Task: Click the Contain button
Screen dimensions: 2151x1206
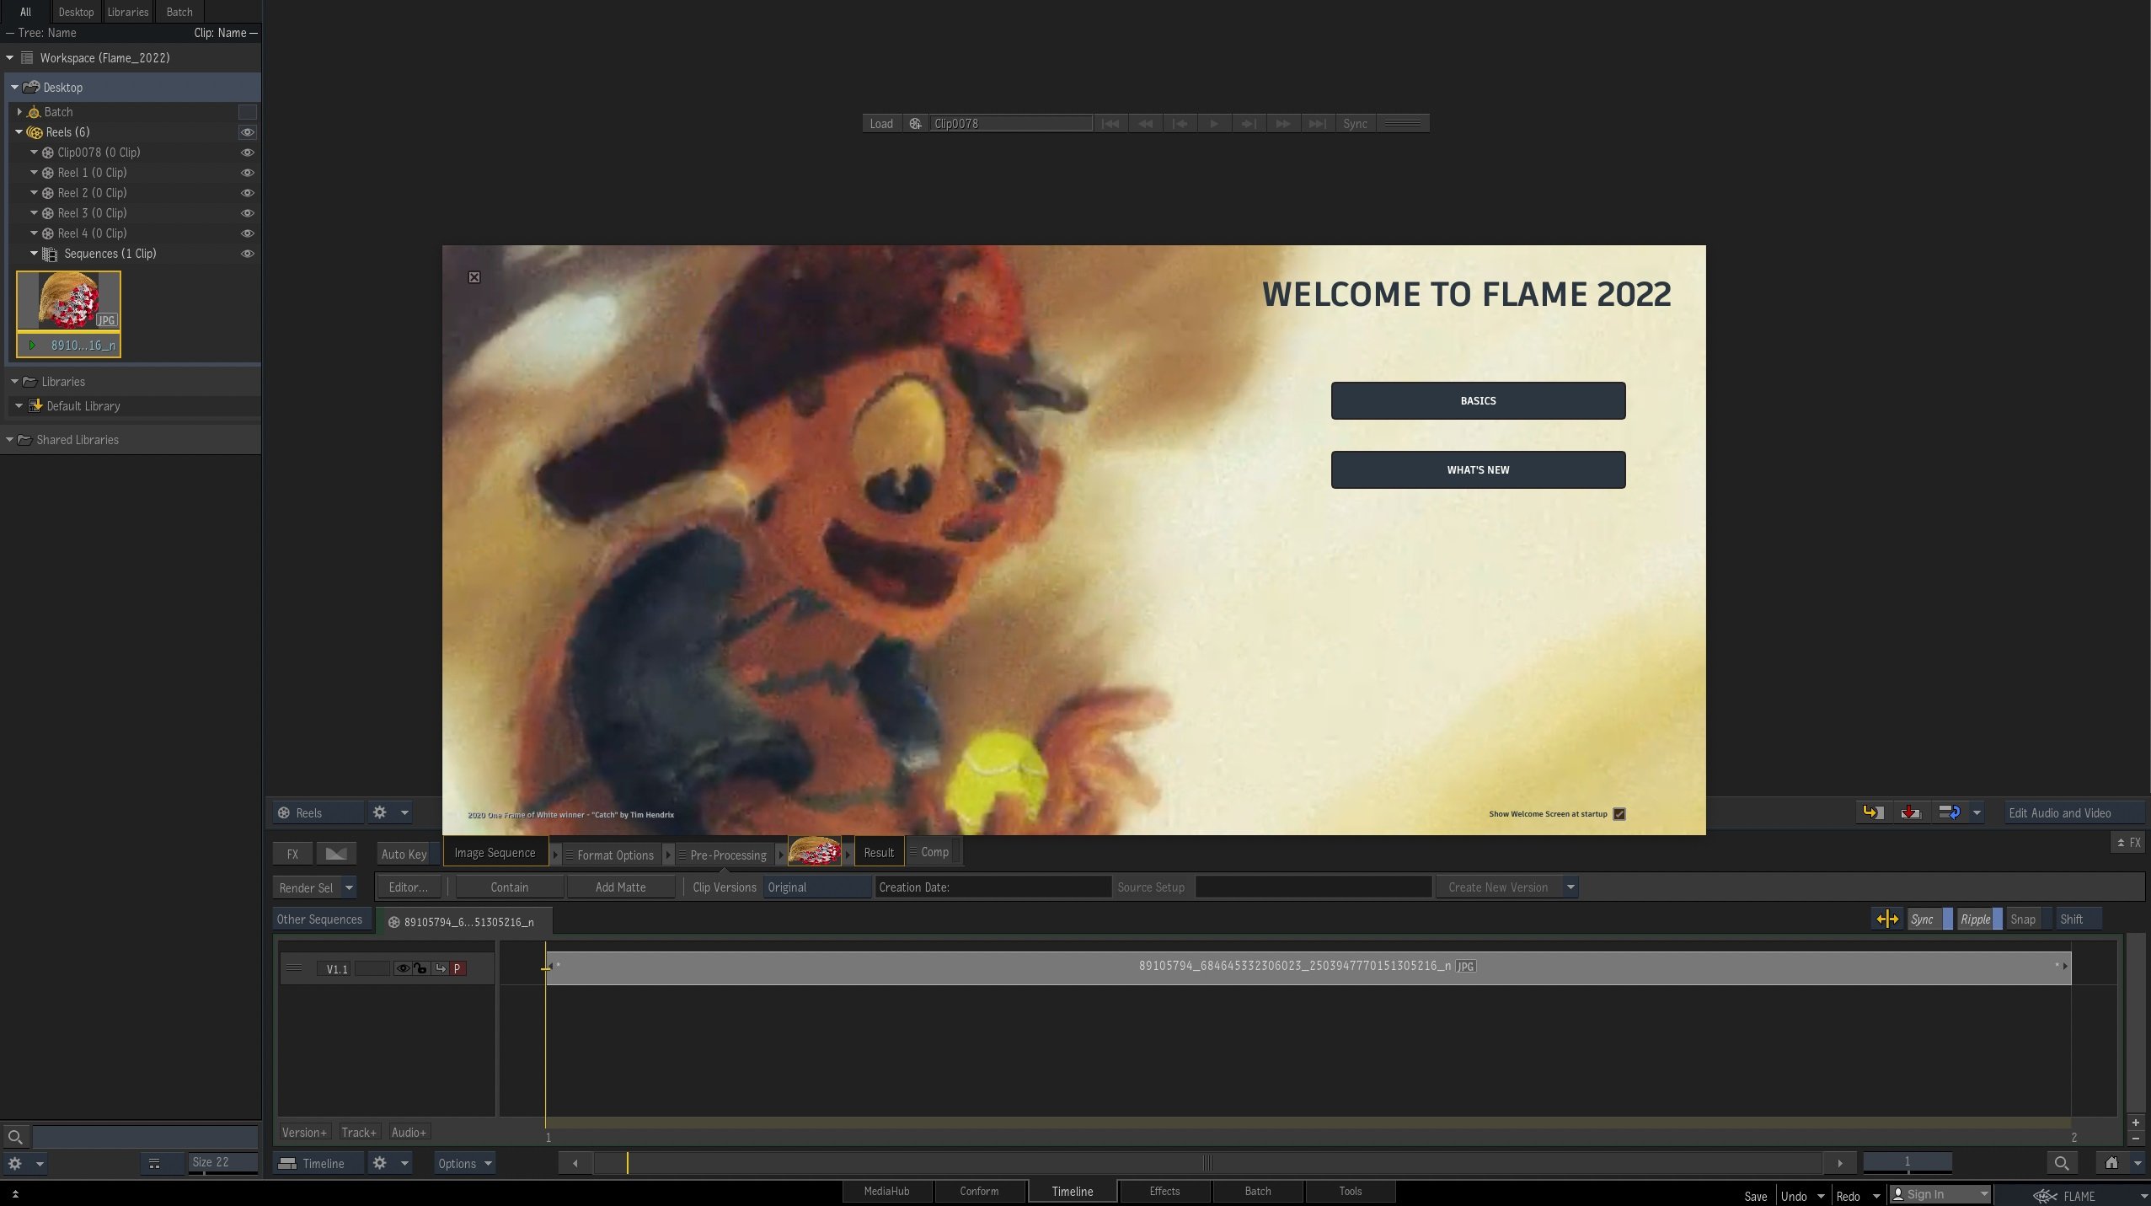Action: (x=509, y=887)
